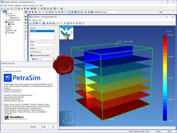Click the reset view globe icon in model toolbar

[26, 12]
